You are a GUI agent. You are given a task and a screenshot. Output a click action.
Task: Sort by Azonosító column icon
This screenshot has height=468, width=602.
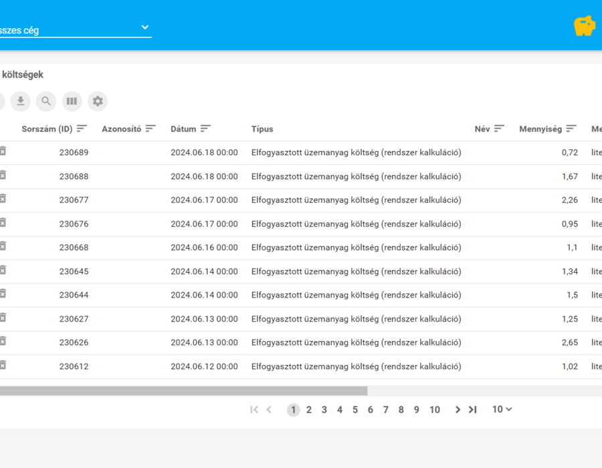point(150,128)
